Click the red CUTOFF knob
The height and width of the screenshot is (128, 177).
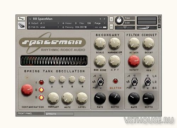click(134, 61)
